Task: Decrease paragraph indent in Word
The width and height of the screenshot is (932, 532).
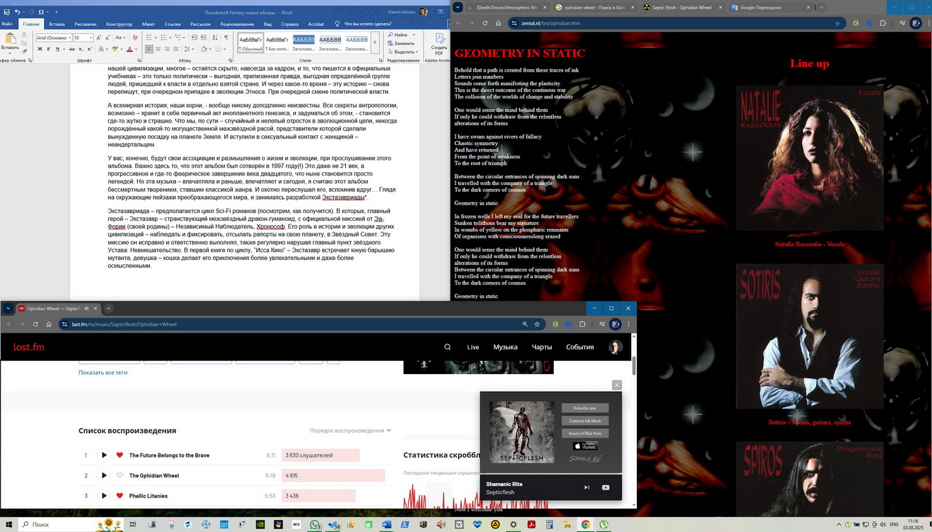Action: click(194, 38)
